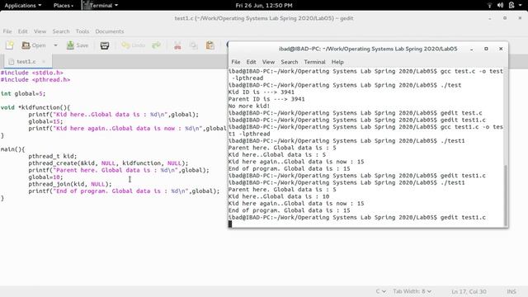The width and height of the screenshot is (528, 297).
Task: Maximize the terminal window
Action: pos(486,49)
